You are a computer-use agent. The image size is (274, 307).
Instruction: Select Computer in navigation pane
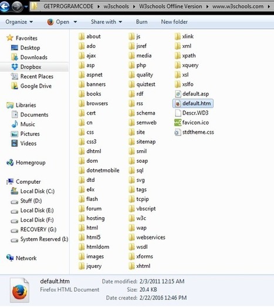click(x=23, y=181)
